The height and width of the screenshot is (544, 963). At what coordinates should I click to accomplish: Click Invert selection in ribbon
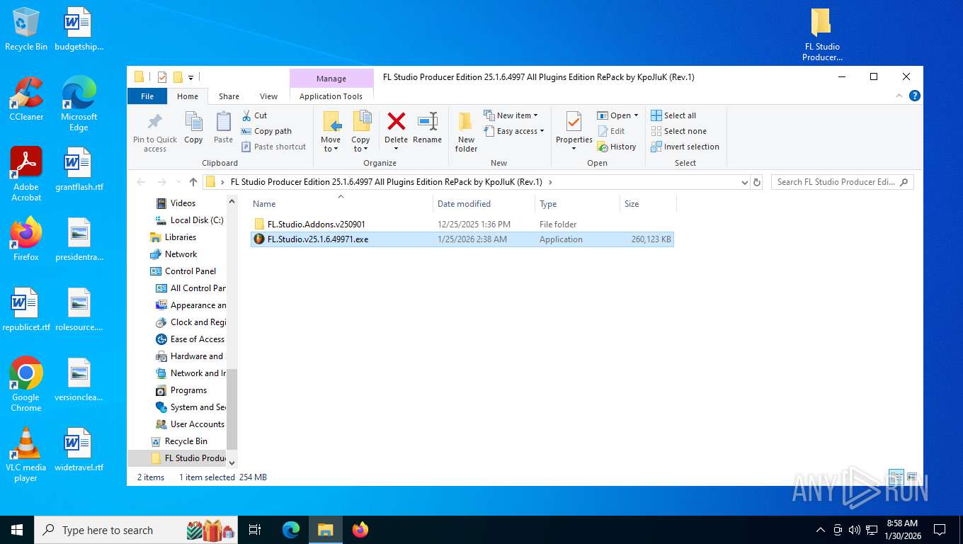685,147
